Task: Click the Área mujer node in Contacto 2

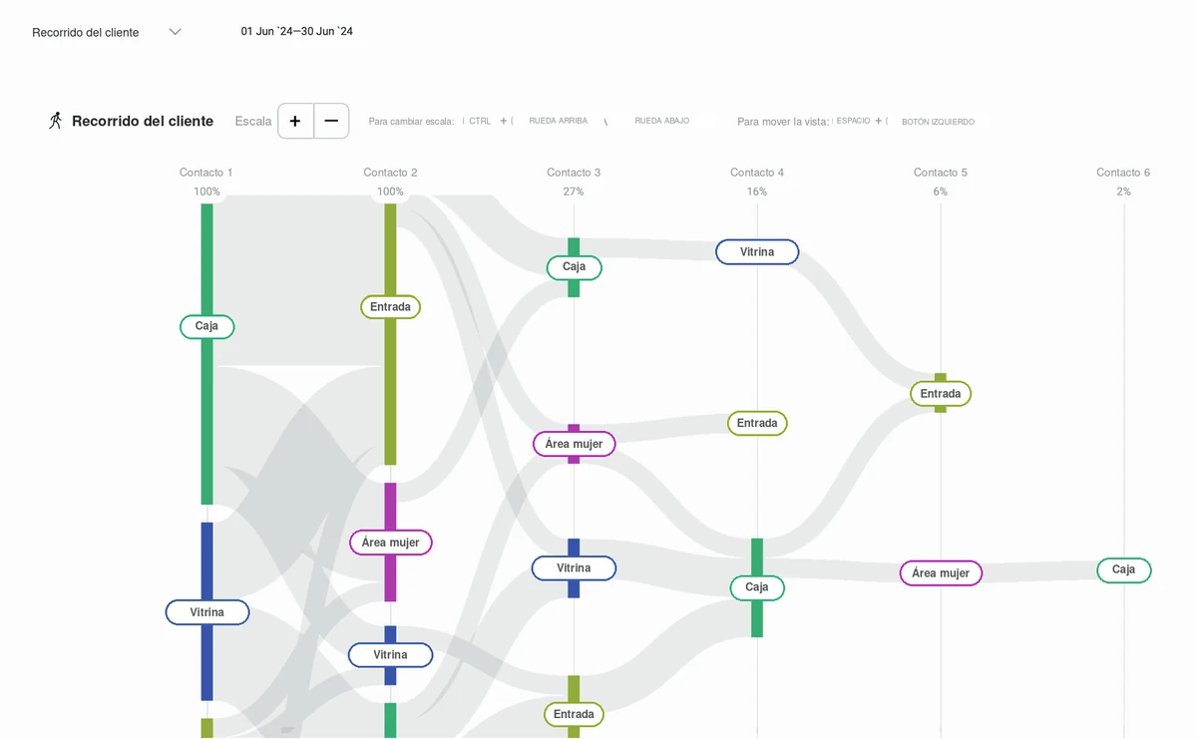Action: (x=390, y=543)
